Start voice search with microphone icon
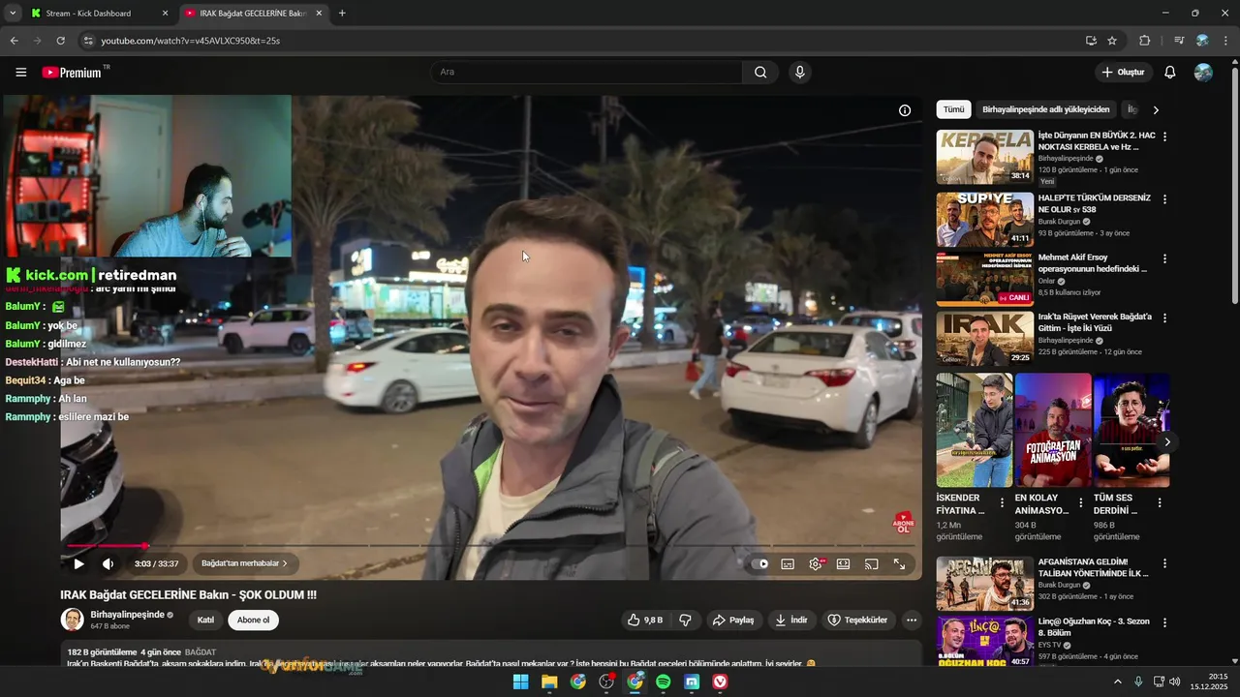This screenshot has height=697, width=1240. click(799, 72)
